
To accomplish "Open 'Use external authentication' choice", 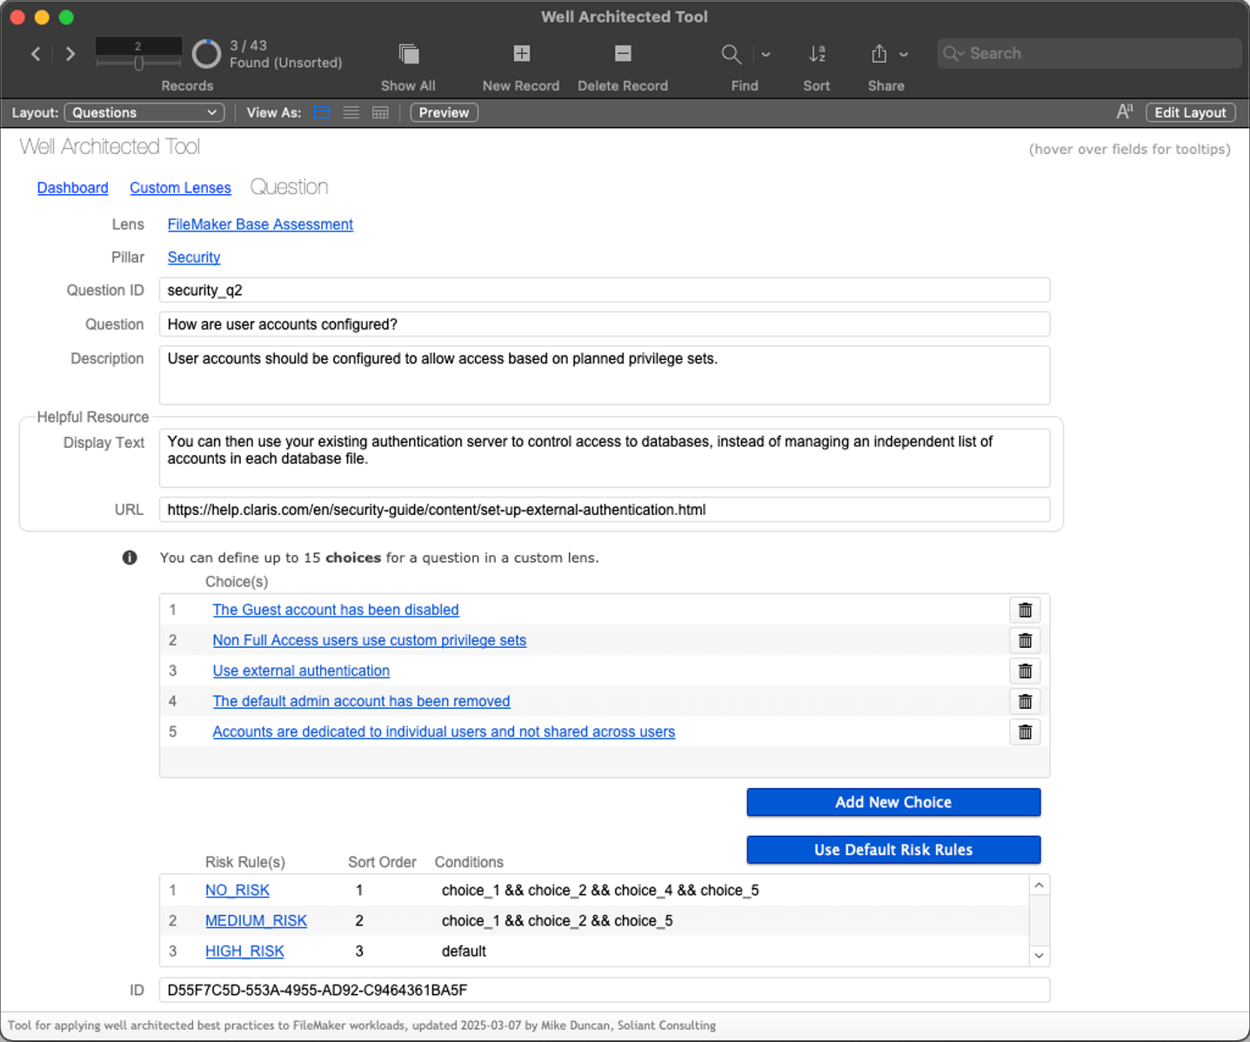I will (x=301, y=671).
